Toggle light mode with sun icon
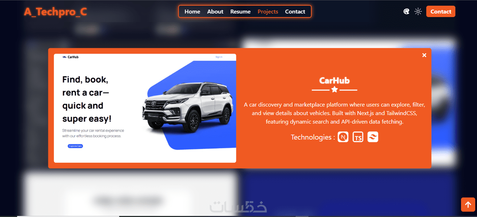The height and width of the screenshot is (217, 477). click(418, 11)
